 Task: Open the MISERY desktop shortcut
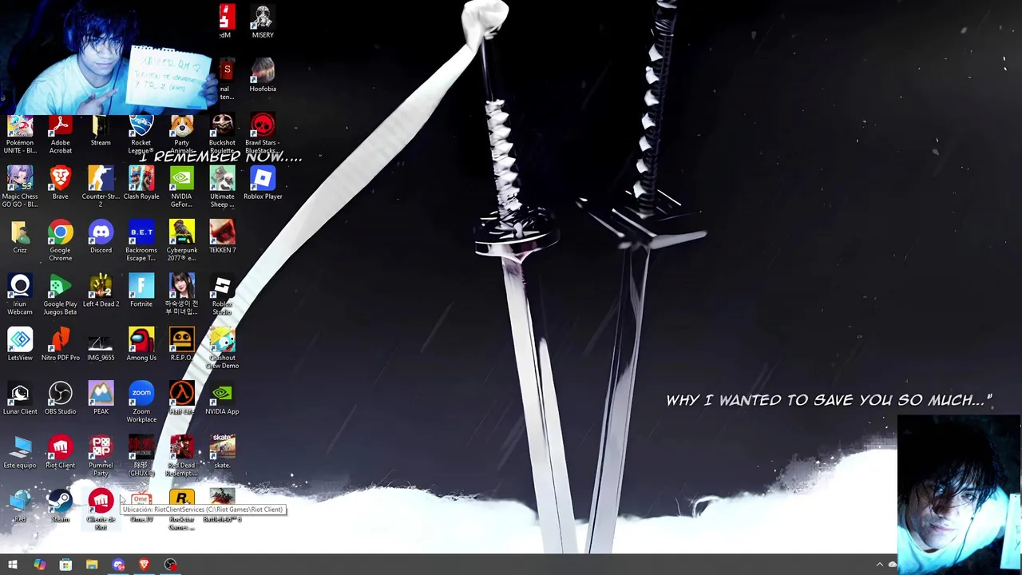pyautogui.click(x=263, y=22)
